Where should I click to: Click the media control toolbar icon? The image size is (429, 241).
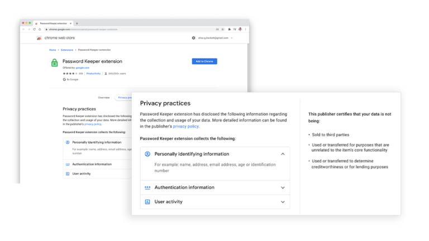click(x=235, y=29)
